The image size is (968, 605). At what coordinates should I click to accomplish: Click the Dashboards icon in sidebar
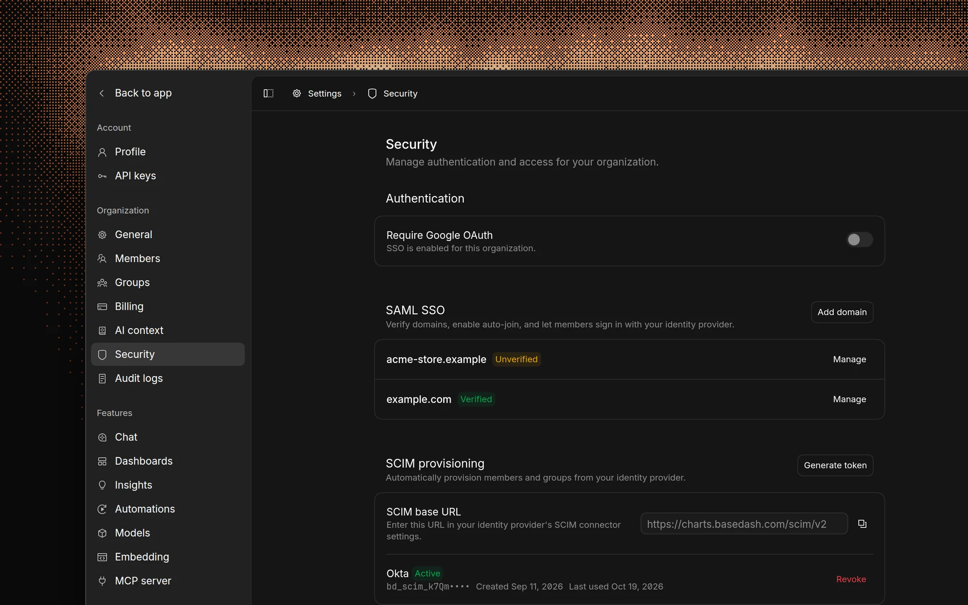[102, 461]
